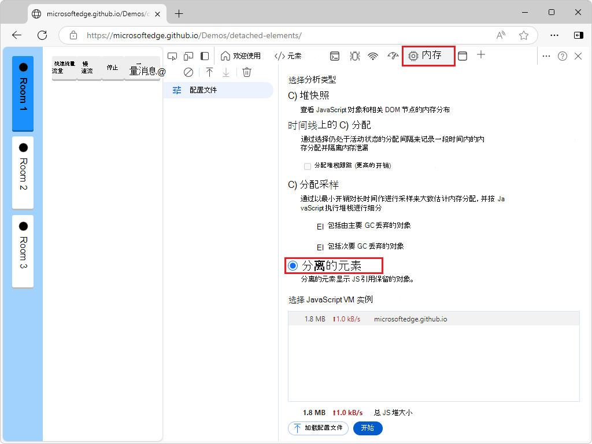Select 配置文件 in the sidebar
Image resolution: width=592 pixels, height=444 pixels.
pos(219,90)
